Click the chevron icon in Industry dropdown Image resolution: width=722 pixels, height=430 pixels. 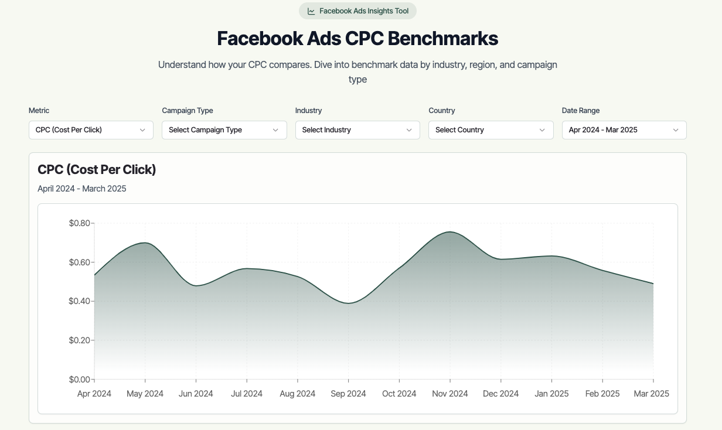pyautogui.click(x=409, y=130)
